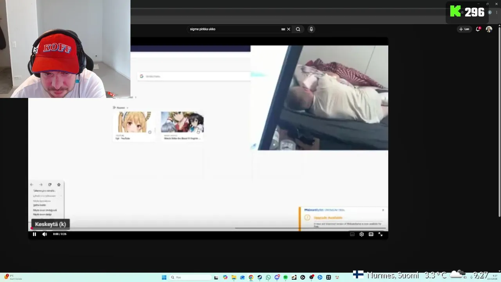
Task: Open the Luo create button
Action: click(464, 29)
